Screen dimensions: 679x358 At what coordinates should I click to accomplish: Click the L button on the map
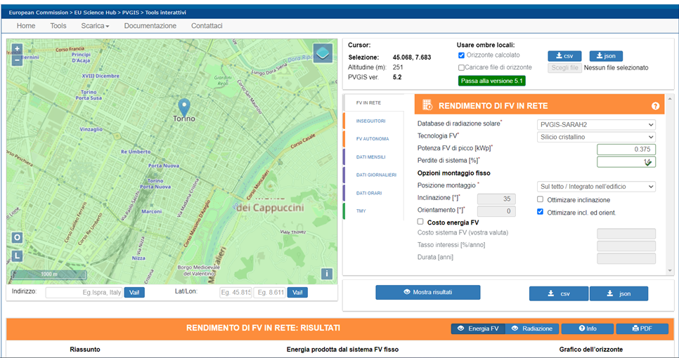(x=17, y=256)
